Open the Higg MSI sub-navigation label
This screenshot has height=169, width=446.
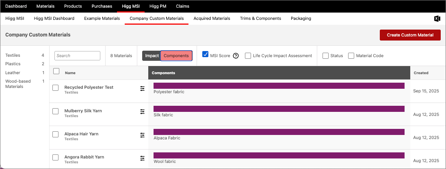coord(15,19)
